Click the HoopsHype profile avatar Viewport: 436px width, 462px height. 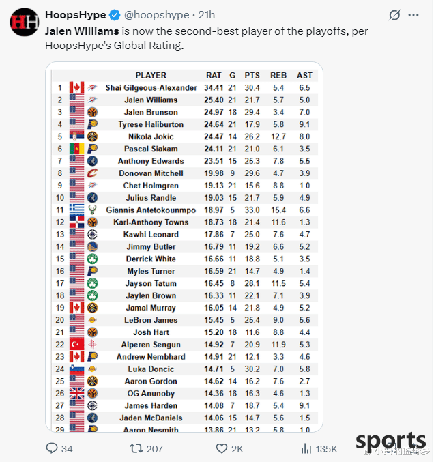pyautogui.click(x=24, y=23)
